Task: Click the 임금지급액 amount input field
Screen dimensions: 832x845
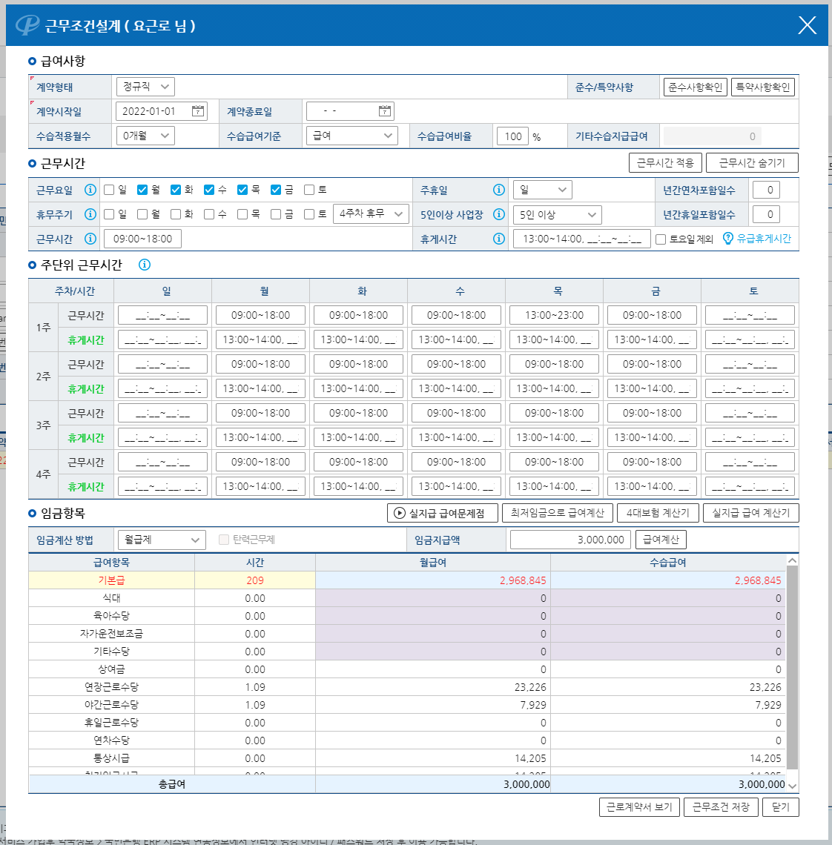Action: (569, 540)
